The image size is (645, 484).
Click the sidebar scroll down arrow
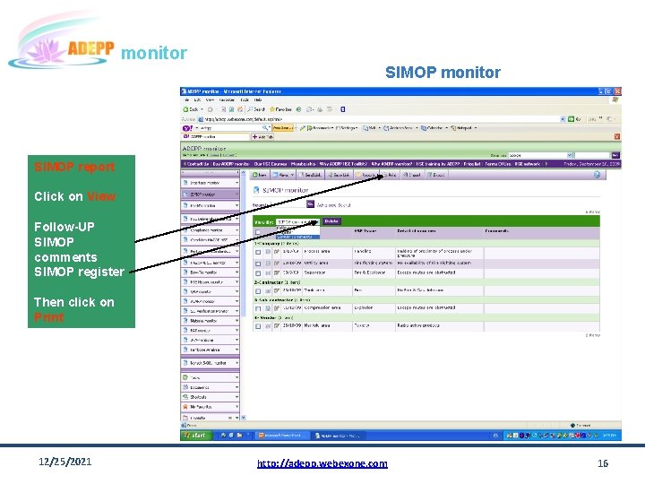(243, 418)
